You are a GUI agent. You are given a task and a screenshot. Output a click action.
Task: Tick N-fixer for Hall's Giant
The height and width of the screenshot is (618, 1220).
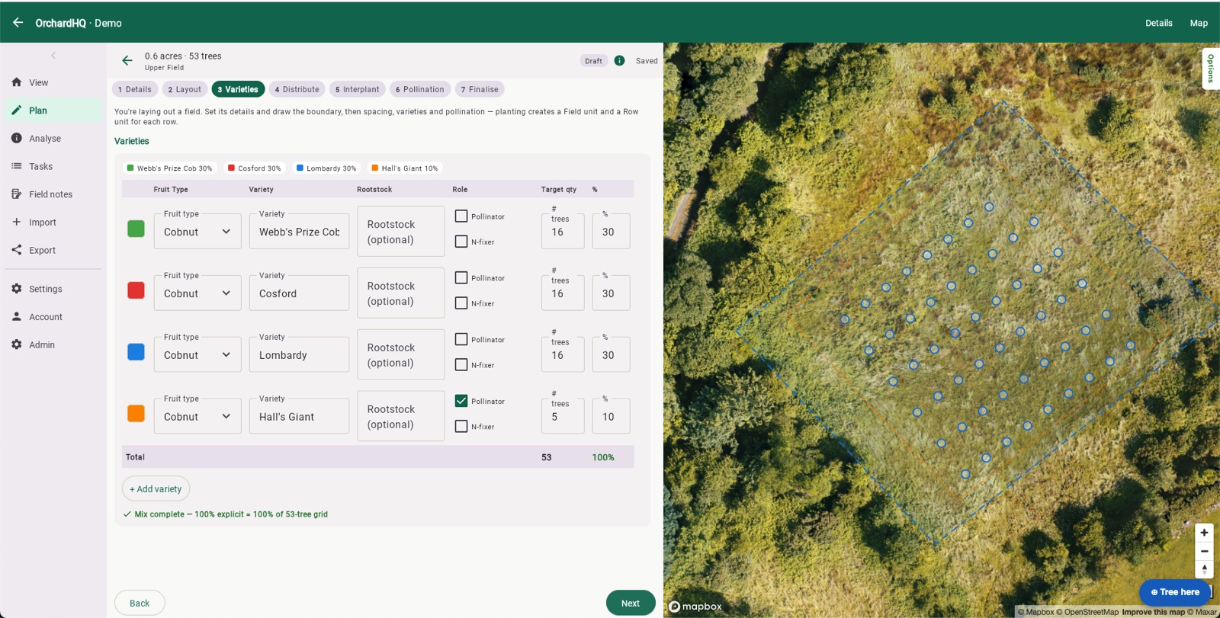coord(461,427)
